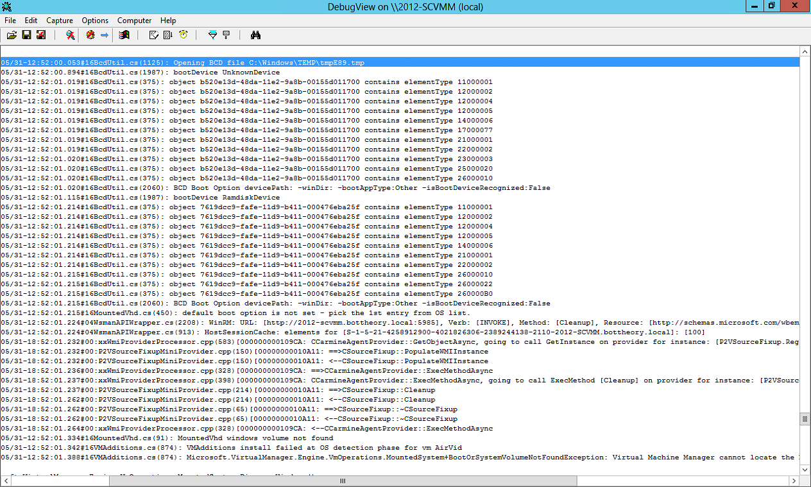Toggle clock time display format
Viewport: 811px width, 487px height.
point(183,35)
